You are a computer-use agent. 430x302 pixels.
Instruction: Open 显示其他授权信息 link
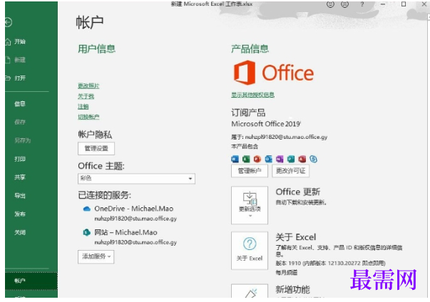tap(253, 95)
